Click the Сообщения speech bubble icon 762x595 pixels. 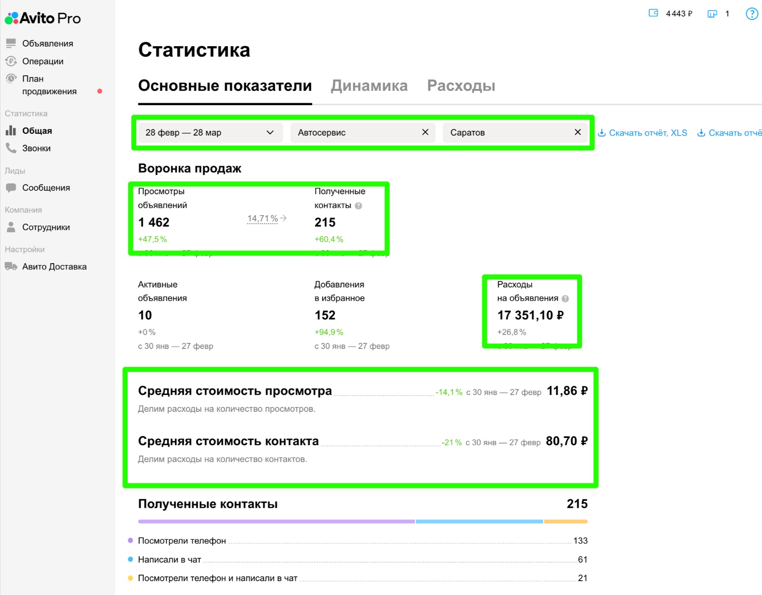coord(11,188)
